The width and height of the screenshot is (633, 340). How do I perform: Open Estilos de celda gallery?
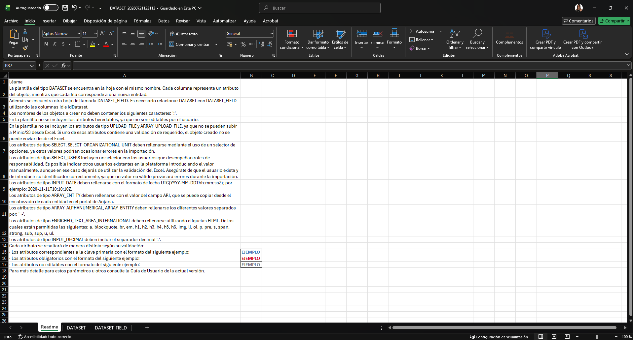tap(340, 39)
